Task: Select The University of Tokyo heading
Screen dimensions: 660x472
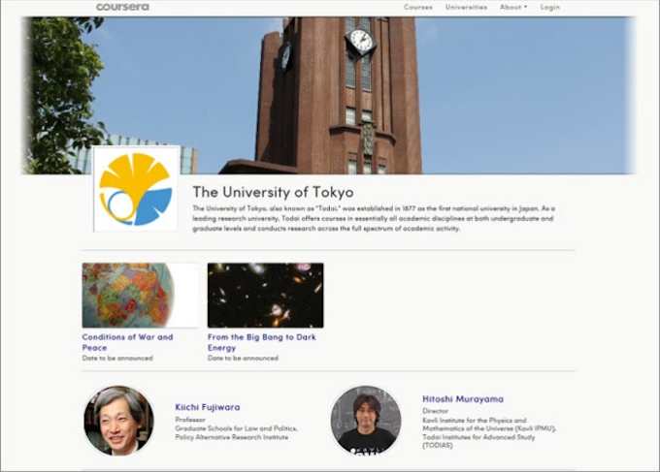Action: pyautogui.click(x=273, y=192)
